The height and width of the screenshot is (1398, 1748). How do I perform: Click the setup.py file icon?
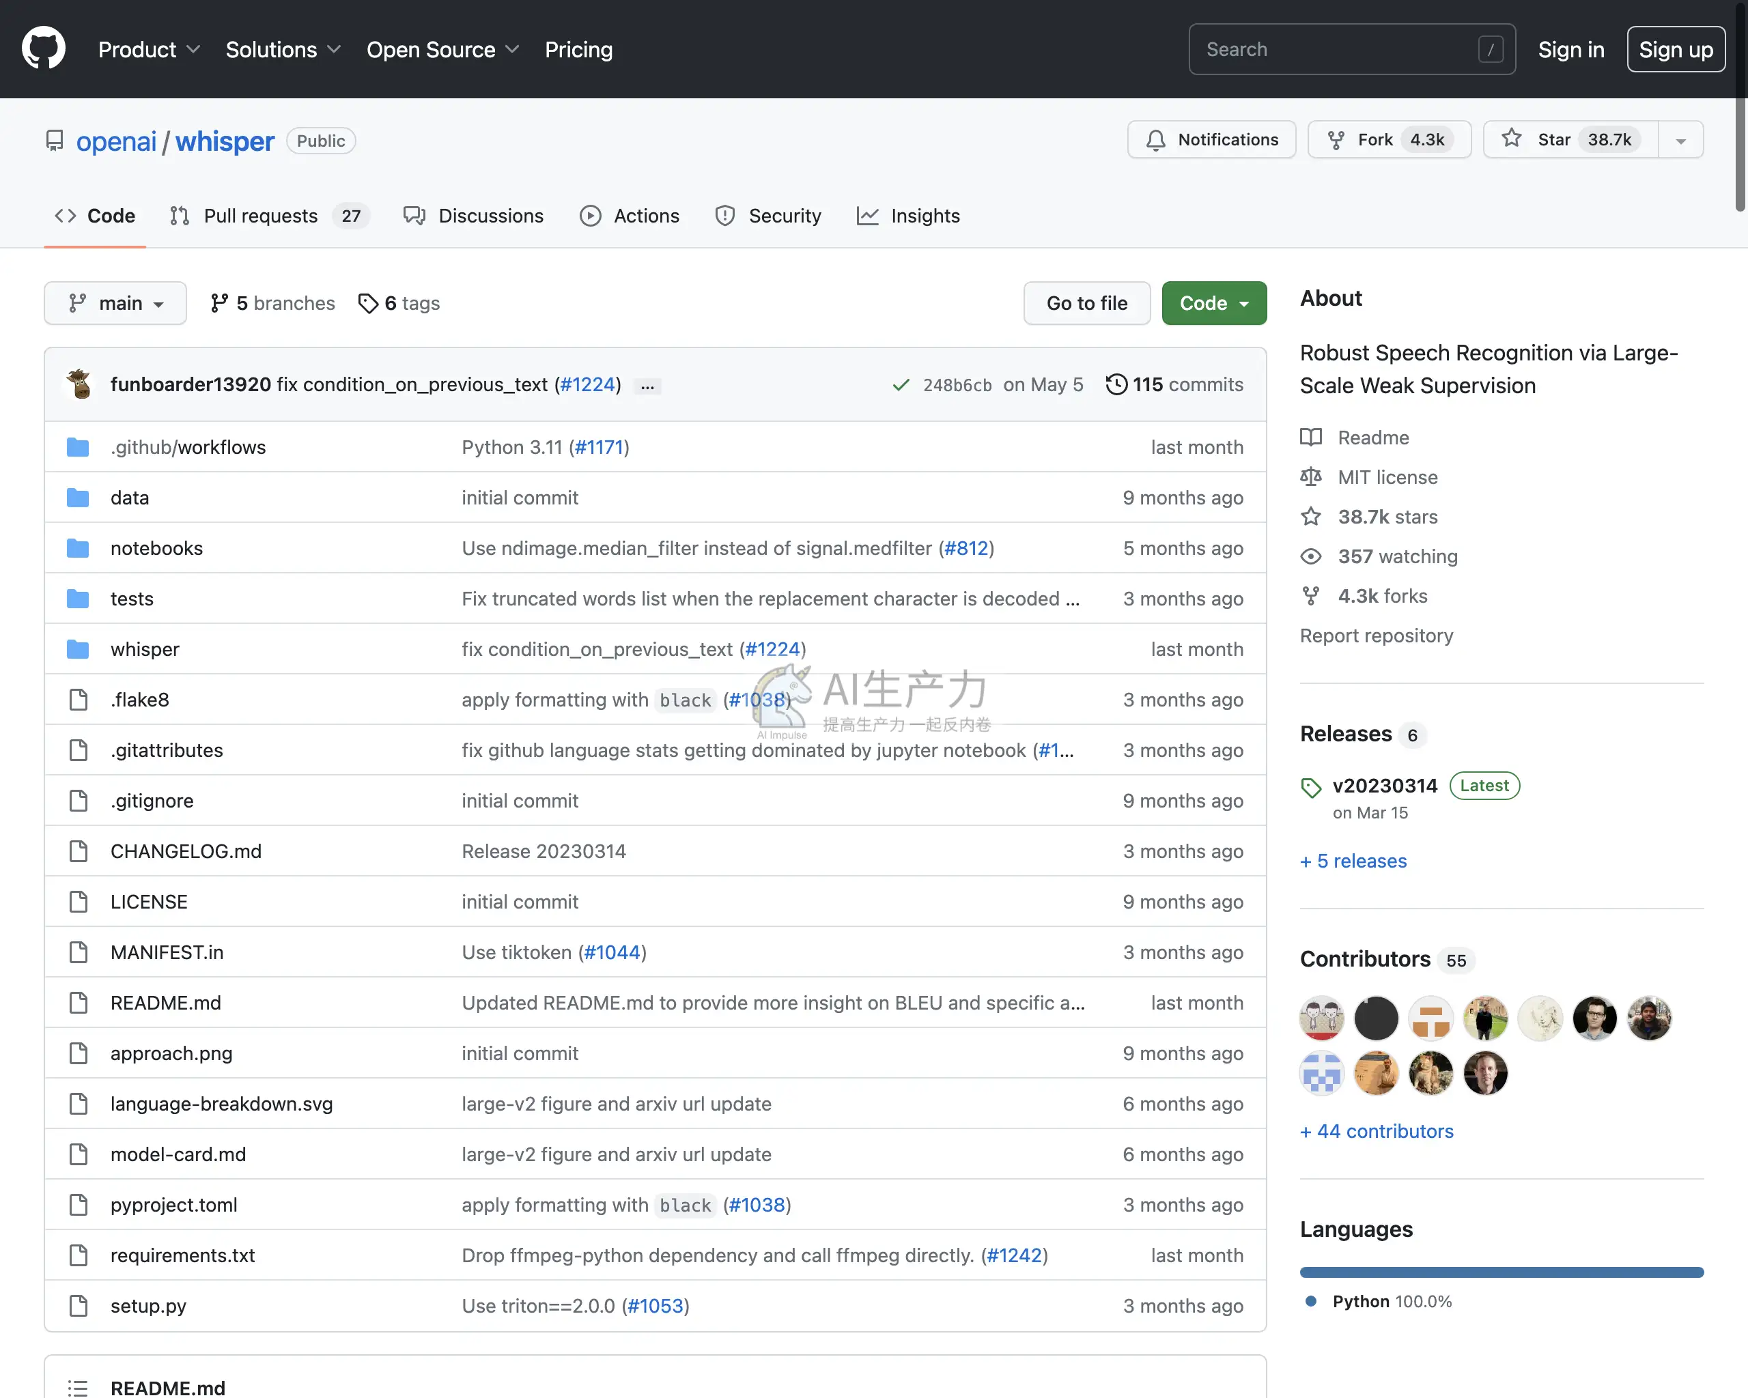(78, 1306)
